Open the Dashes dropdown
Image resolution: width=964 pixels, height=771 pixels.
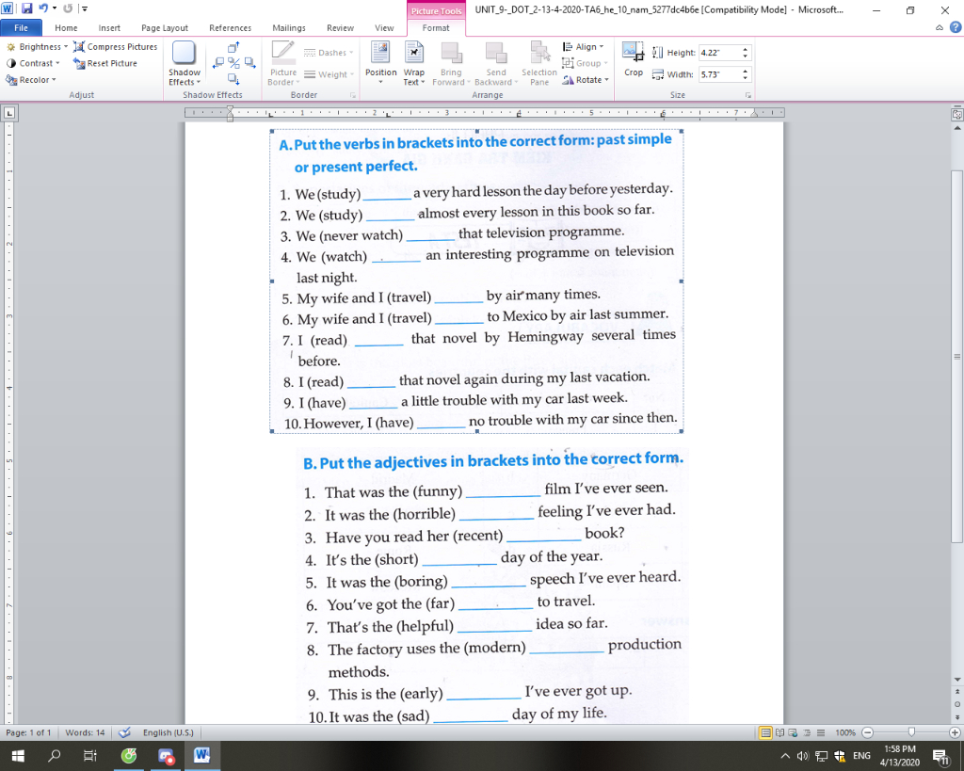(329, 53)
